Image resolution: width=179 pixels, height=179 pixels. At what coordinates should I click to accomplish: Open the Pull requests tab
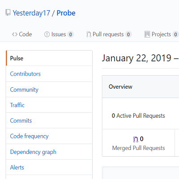click(x=109, y=34)
